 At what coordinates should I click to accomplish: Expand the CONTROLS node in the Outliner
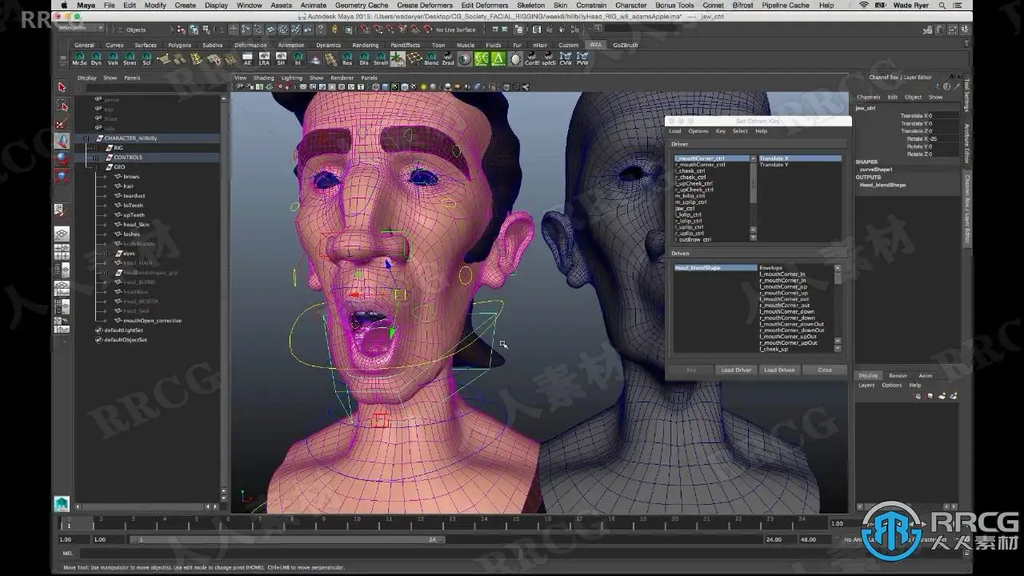[x=94, y=158]
